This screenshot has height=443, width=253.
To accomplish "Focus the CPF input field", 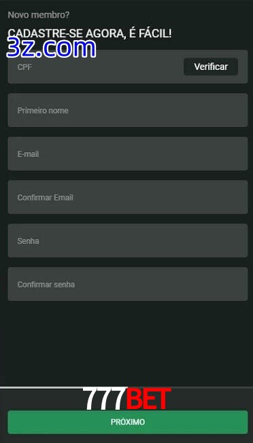I will point(95,67).
